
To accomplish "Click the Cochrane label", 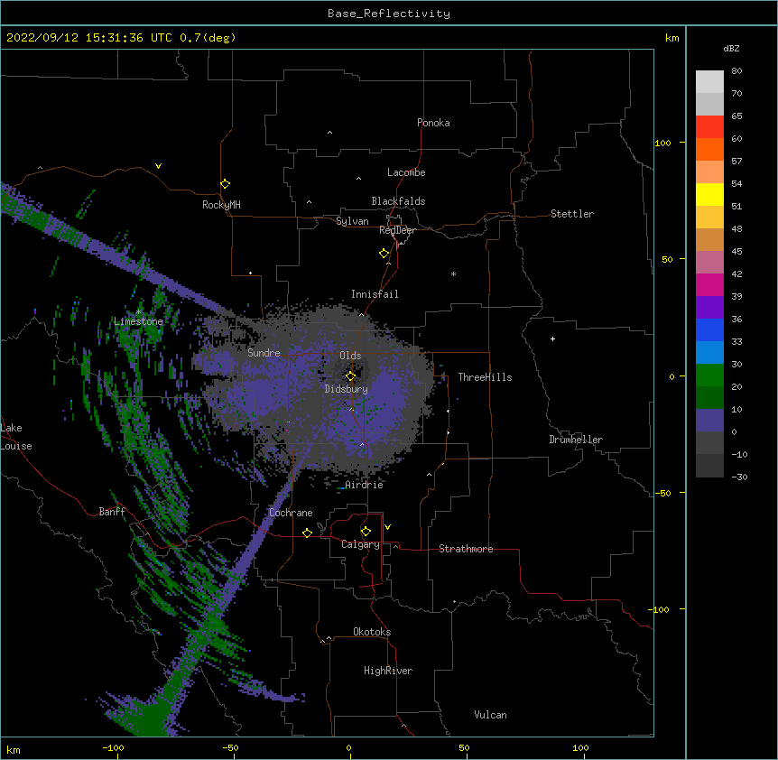I will pyautogui.click(x=291, y=513).
